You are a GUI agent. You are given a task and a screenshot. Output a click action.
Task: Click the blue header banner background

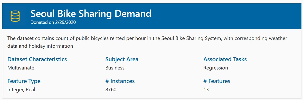(x=222, y=16)
